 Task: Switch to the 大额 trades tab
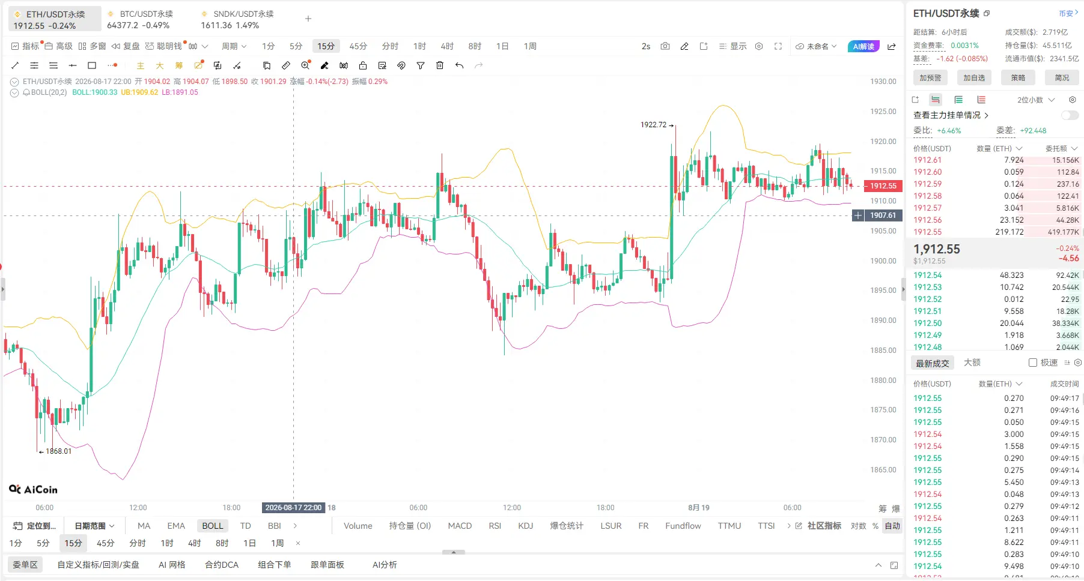pyautogui.click(x=972, y=363)
